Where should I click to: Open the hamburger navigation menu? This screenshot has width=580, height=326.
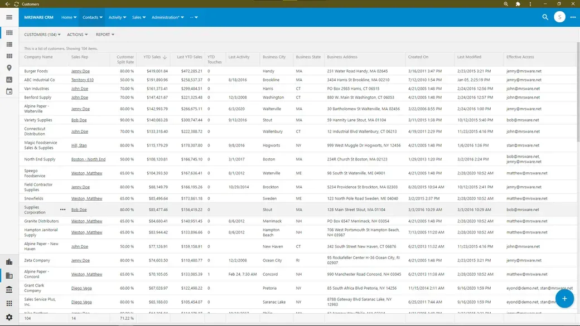pos(9,17)
